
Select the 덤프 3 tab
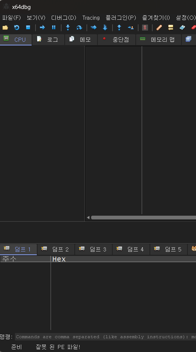click(93, 249)
